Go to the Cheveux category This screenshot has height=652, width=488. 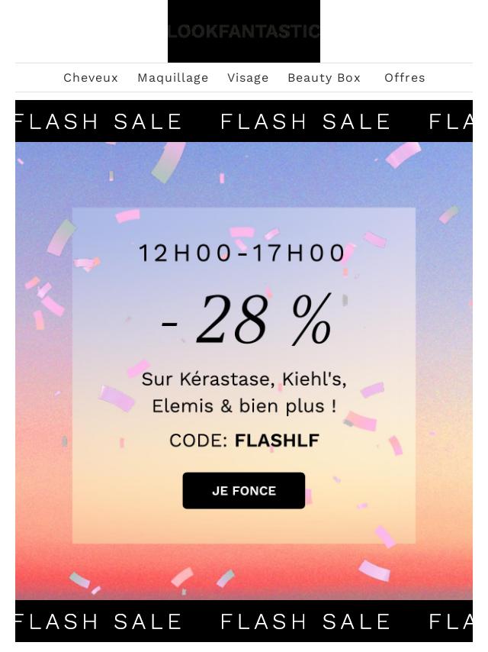coord(91,78)
